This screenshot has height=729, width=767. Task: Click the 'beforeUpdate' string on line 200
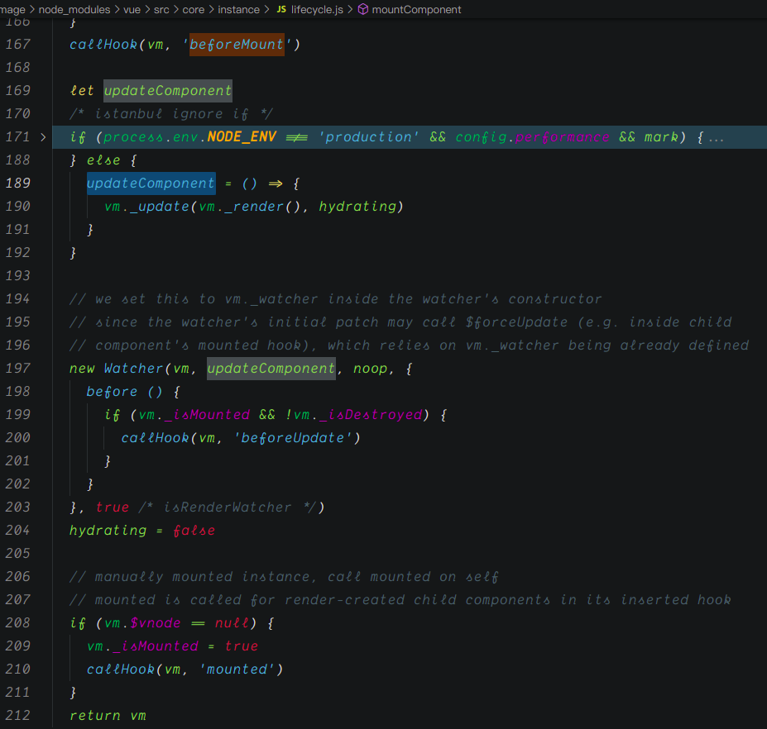click(x=300, y=438)
